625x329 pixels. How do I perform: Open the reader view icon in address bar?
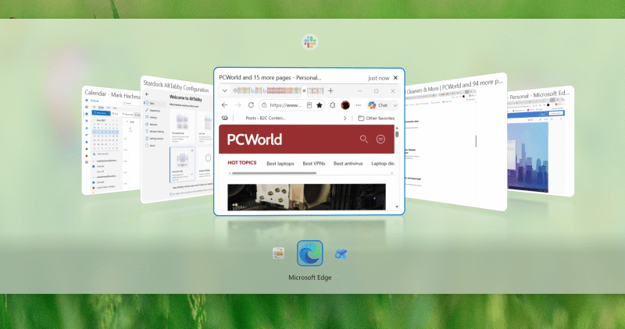309,105
